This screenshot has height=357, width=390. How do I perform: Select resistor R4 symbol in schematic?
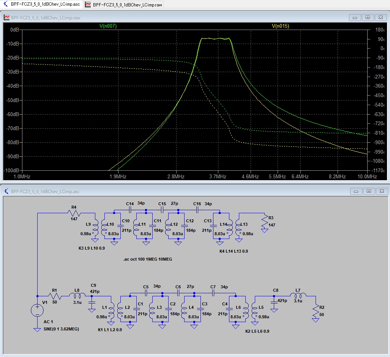[74, 213]
